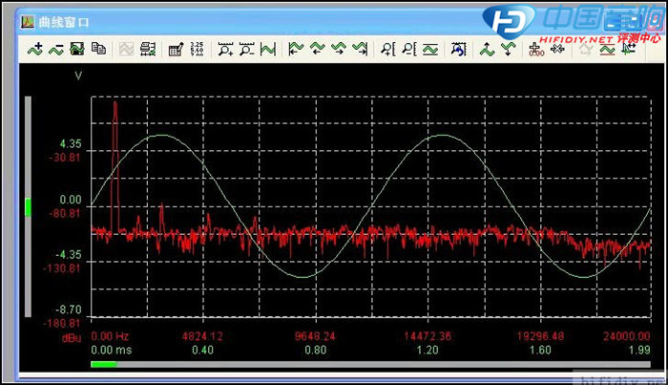Click the add curve icon with plus sign

pyautogui.click(x=35, y=49)
